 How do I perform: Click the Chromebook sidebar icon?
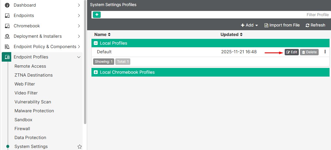(7, 26)
